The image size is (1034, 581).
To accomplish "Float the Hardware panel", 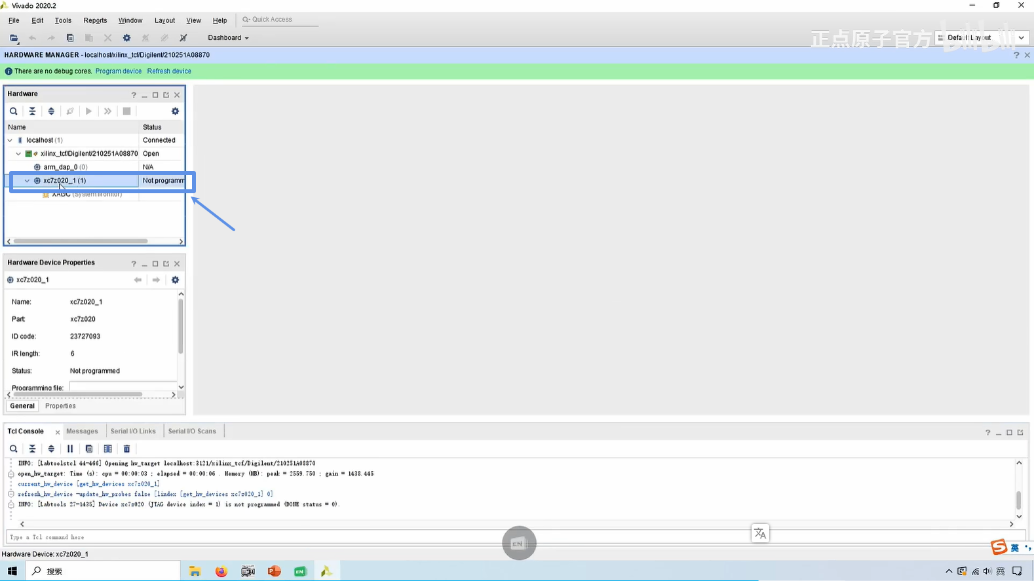I will 166,95.
